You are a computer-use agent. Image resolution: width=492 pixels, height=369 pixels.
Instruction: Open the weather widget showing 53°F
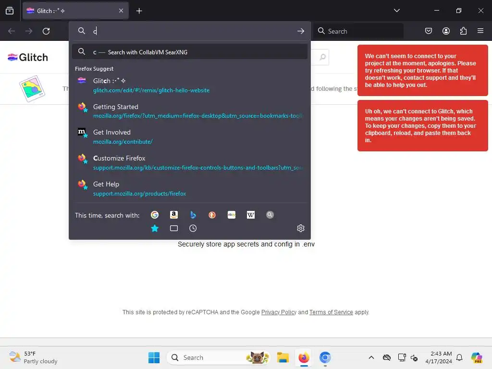click(33, 357)
